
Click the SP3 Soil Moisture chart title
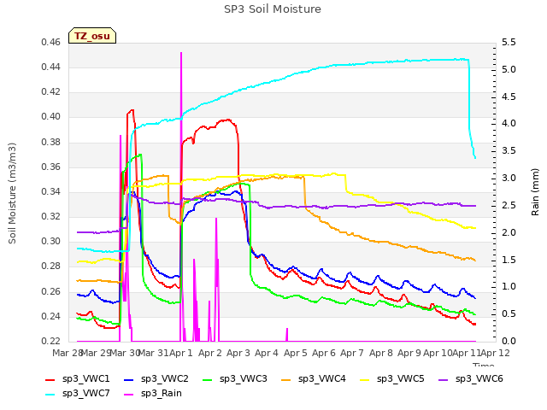[273, 9]
